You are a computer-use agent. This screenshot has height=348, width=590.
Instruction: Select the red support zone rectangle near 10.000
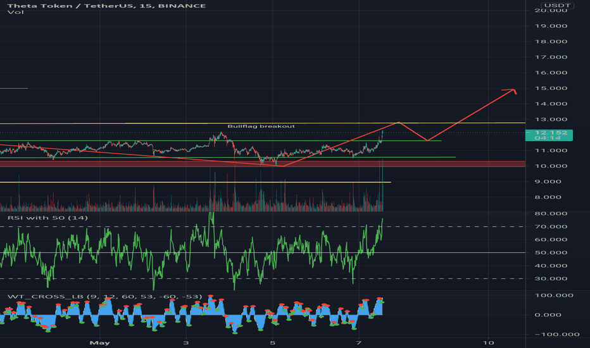point(262,164)
